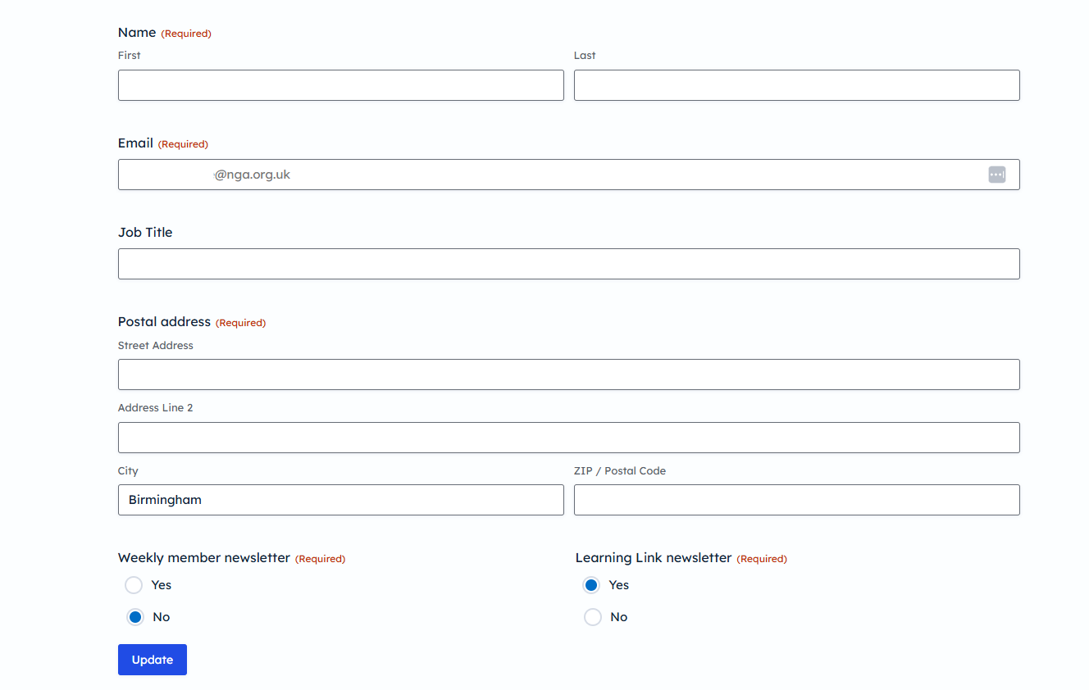Click the autofill icon in the Email field

click(996, 175)
